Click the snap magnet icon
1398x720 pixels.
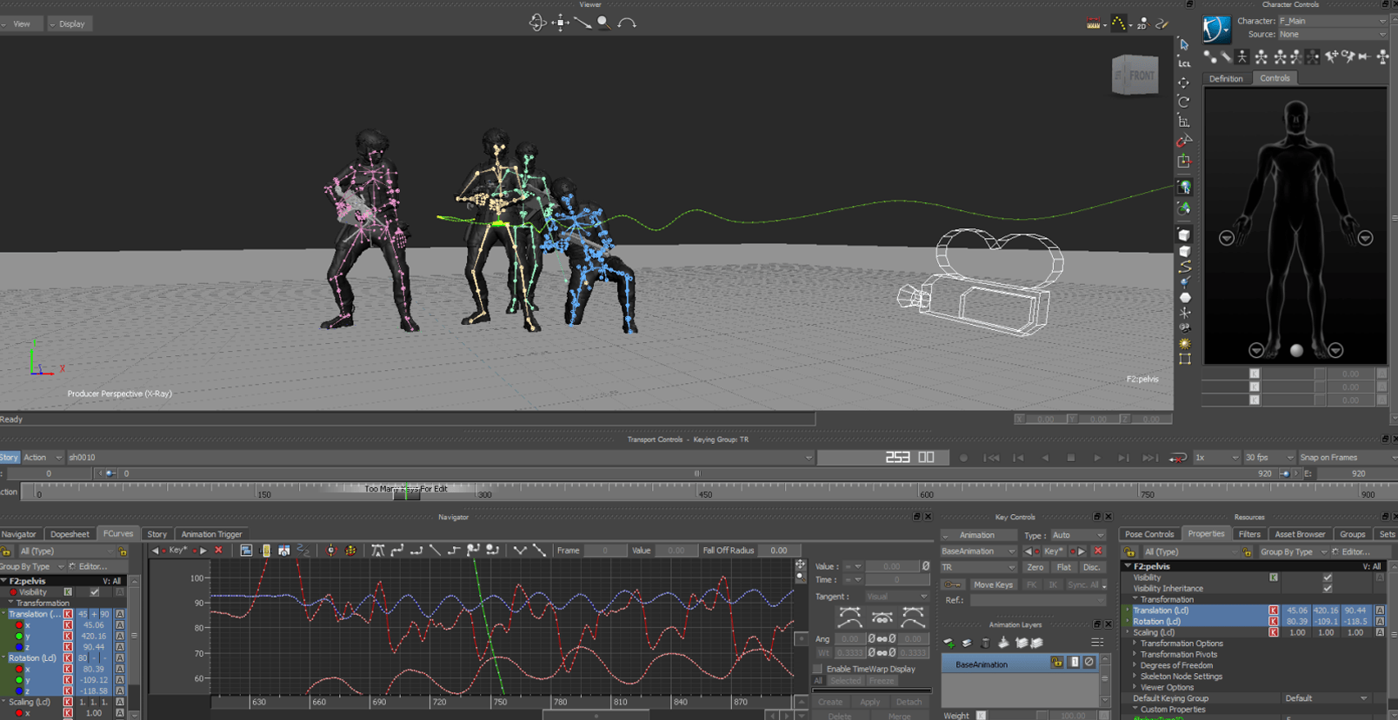1182,141
